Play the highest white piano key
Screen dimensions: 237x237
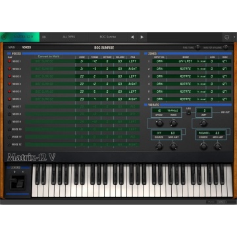(x=230, y=180)
